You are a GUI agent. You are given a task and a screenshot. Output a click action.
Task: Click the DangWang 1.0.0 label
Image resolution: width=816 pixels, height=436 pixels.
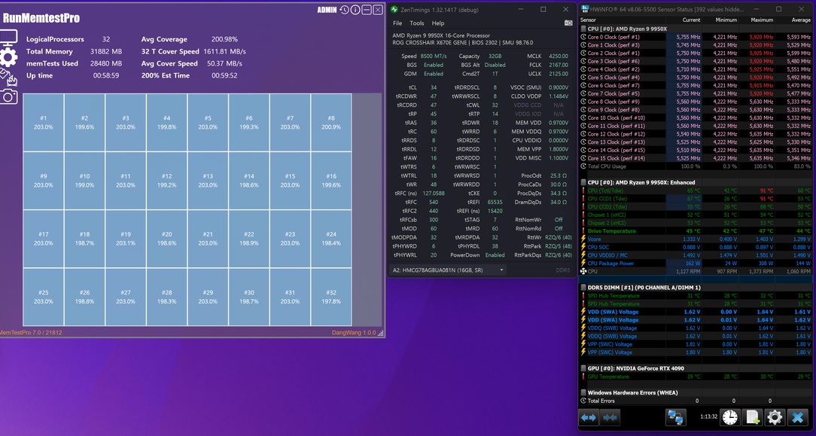pyautogui.click(x=353, y=333)
